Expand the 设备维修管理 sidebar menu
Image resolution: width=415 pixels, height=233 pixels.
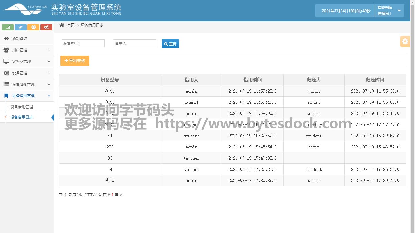(27, 84)
